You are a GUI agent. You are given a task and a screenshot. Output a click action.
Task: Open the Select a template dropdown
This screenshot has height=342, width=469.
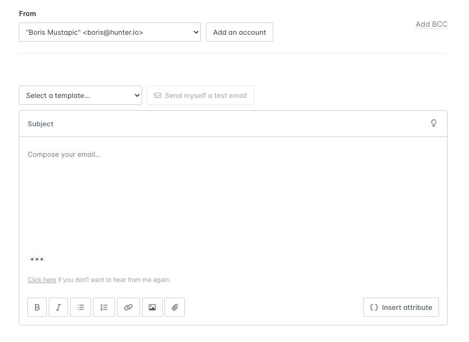click(80, 96)
